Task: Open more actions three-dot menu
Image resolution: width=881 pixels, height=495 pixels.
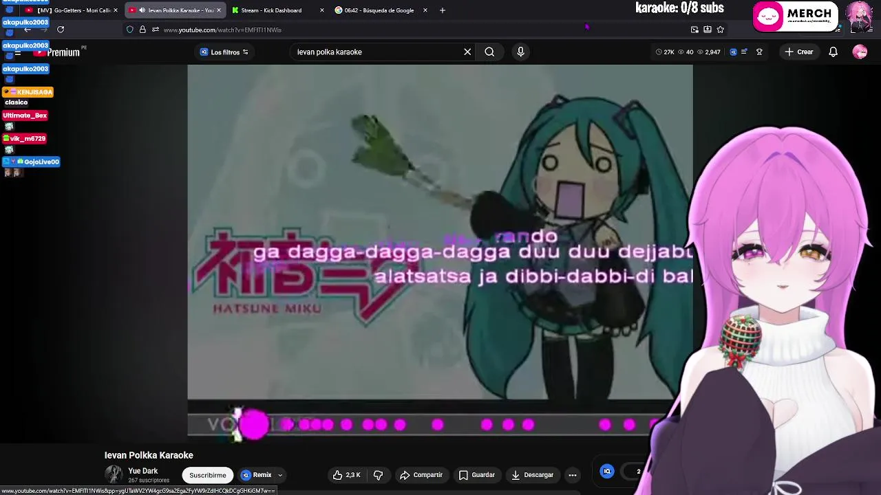Action: click(x=573, y=475)
